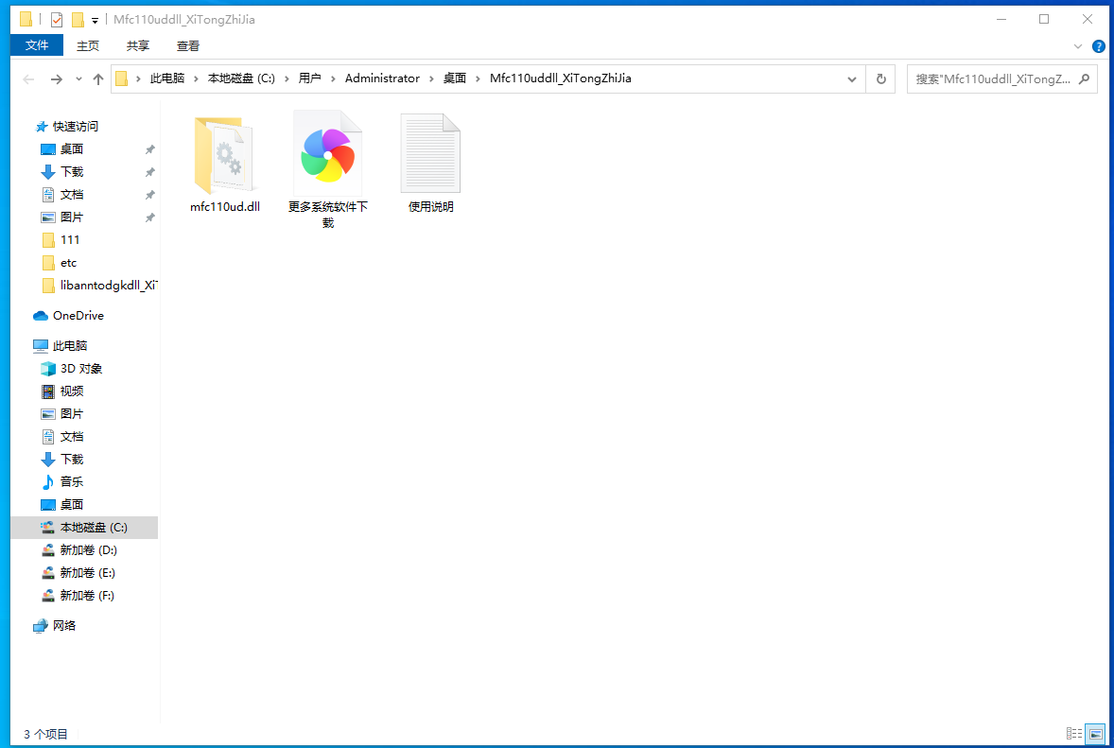
Task: Click the search magnifier icon
Action: pos(1084,78)
